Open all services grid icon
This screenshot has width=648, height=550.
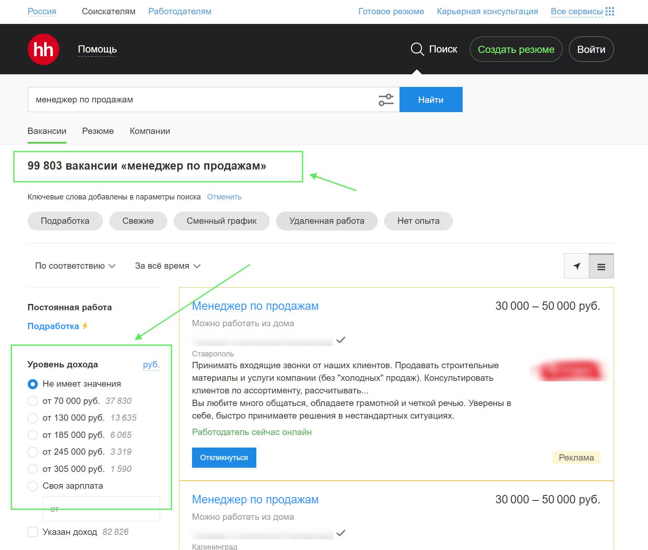pos(610,11)
